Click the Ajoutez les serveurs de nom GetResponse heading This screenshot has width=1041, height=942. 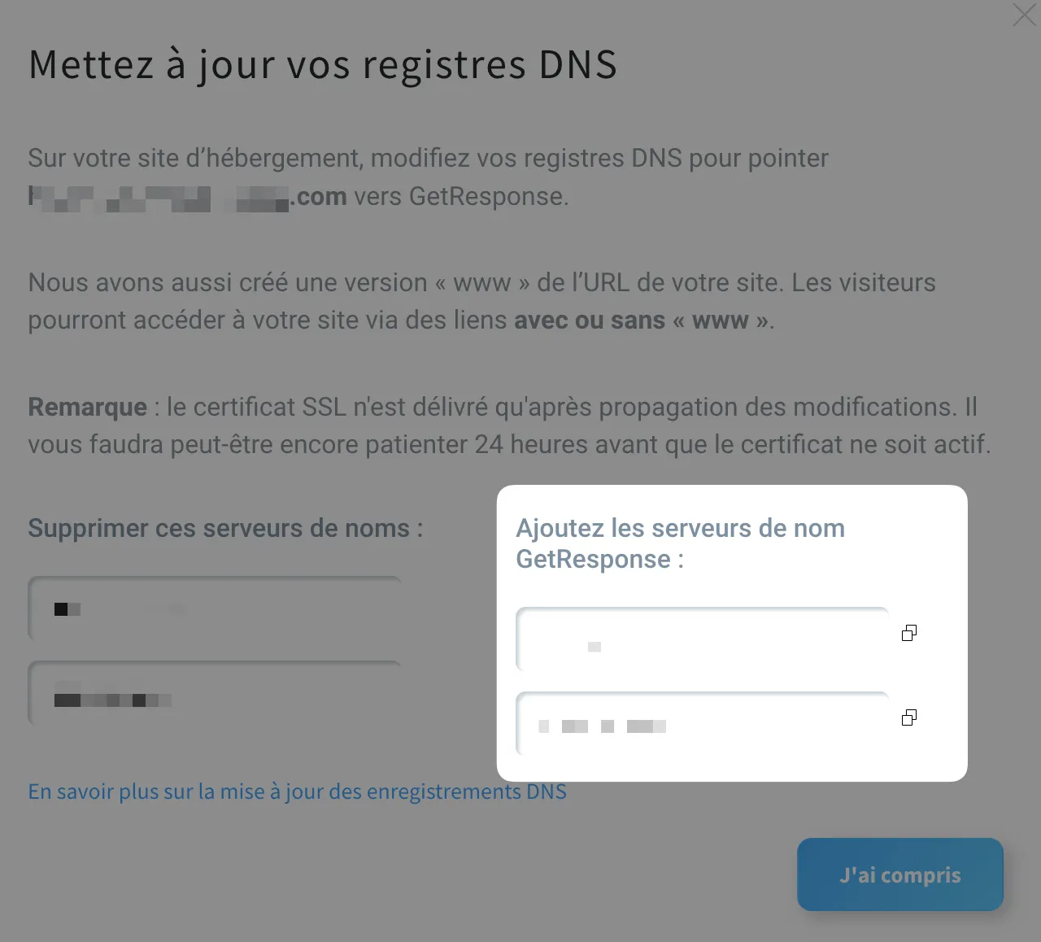681,543
